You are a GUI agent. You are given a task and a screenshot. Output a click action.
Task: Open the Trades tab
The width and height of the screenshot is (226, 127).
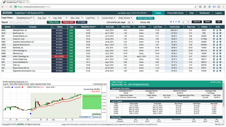pyautogui.click(x=158, y=13)
